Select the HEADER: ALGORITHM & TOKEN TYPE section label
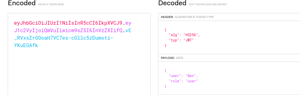The image size is (300, 95). pyautogui.click(x=187, y=17)
